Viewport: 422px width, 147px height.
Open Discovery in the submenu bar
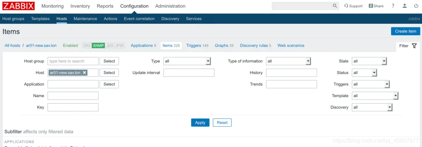170,19
